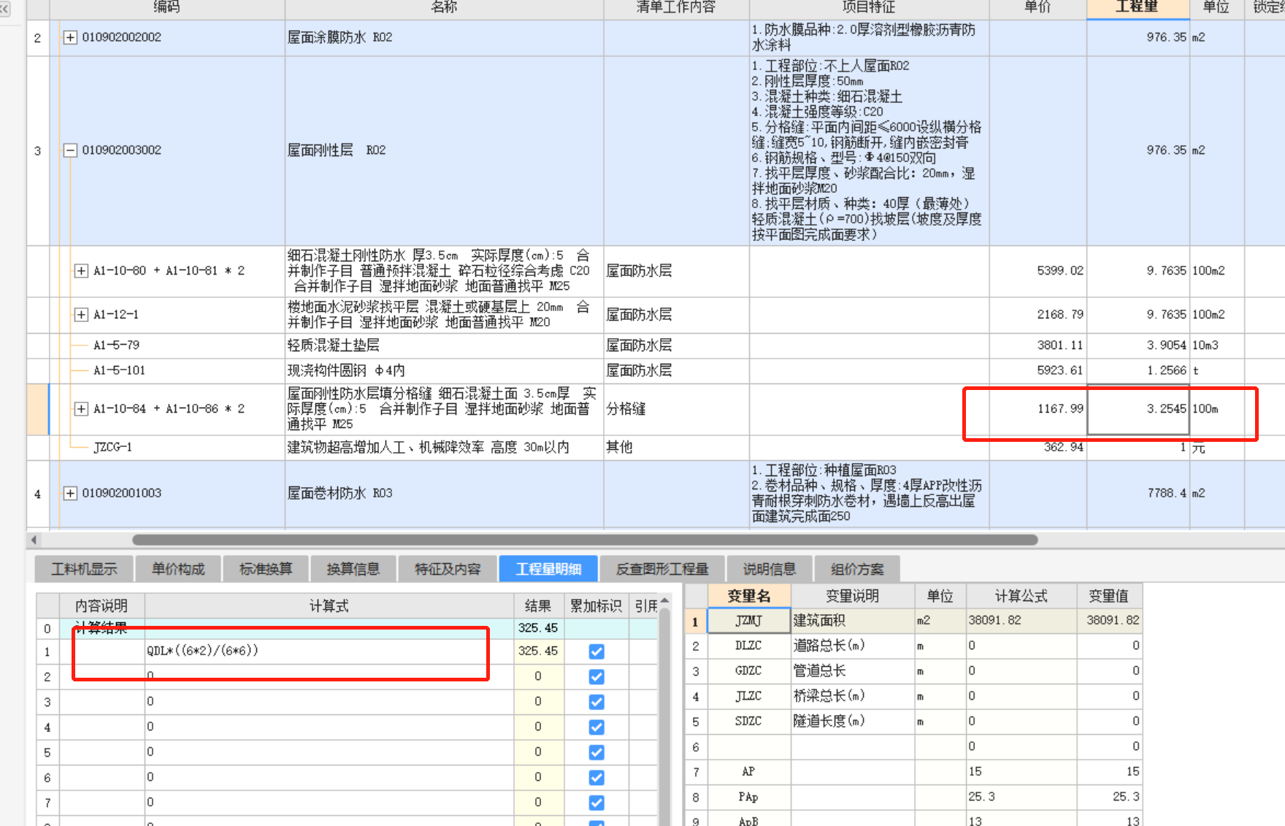Click 变量值 cell 25.3 for PAp
The image size is (1285, 826).
pos(1109,797)
